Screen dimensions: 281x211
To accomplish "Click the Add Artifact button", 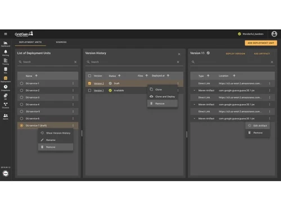I will 262,53.
